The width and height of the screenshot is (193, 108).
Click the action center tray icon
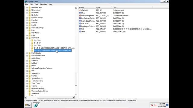(x=155, y=105)
